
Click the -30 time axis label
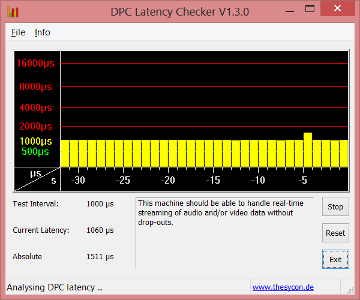click(78, 180)
